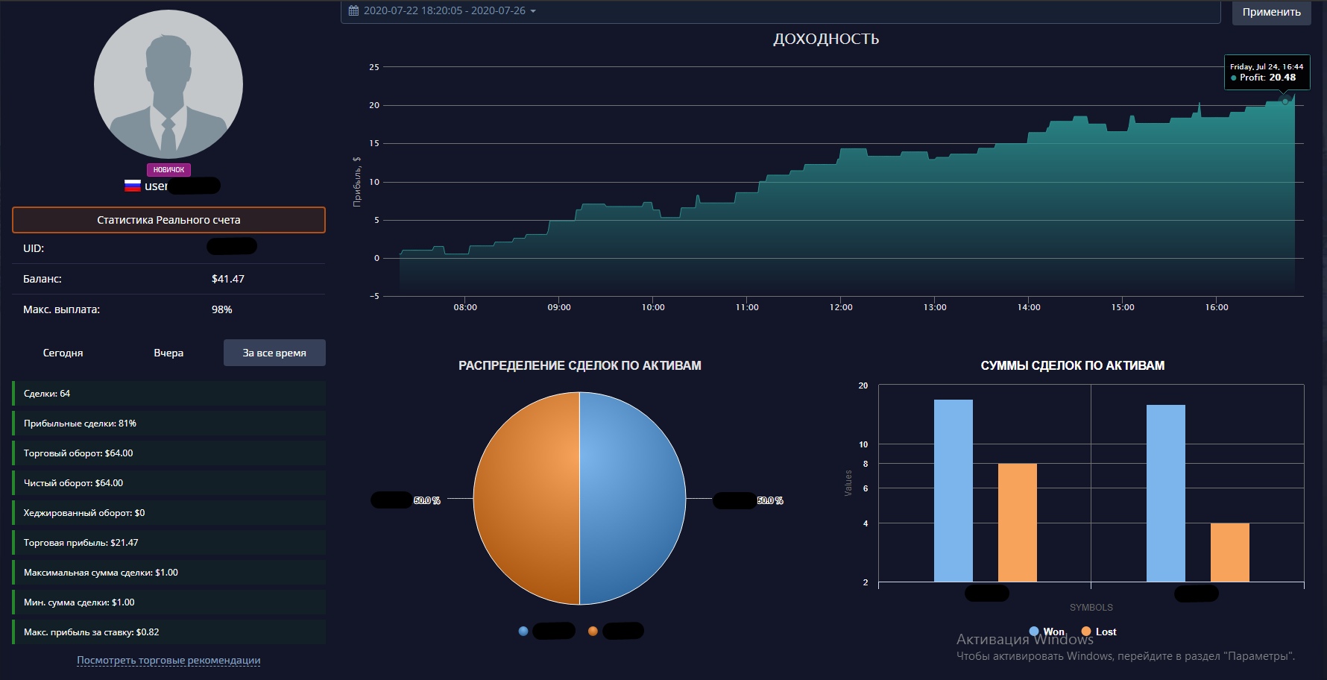The height and width of the screenshot is (680, 1327).
Task: Click the Торговый оборот: $64.00 row
Action: tap(169, 453)
